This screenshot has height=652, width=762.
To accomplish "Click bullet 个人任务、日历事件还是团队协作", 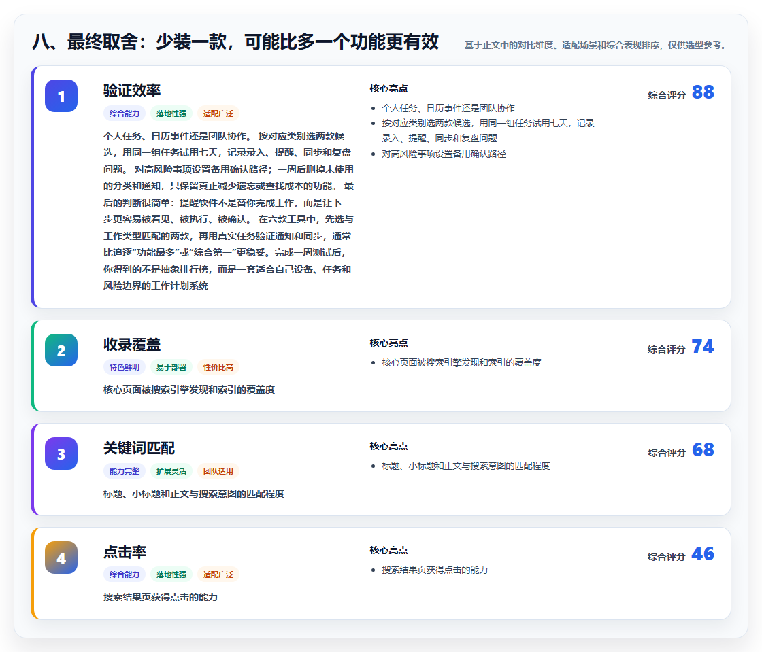I will [448, 108].
